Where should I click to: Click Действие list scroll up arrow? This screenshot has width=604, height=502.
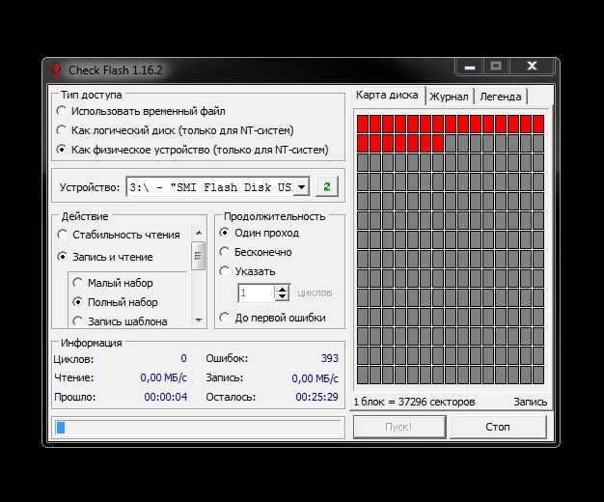pyautogui.click(x=199, y=233)
